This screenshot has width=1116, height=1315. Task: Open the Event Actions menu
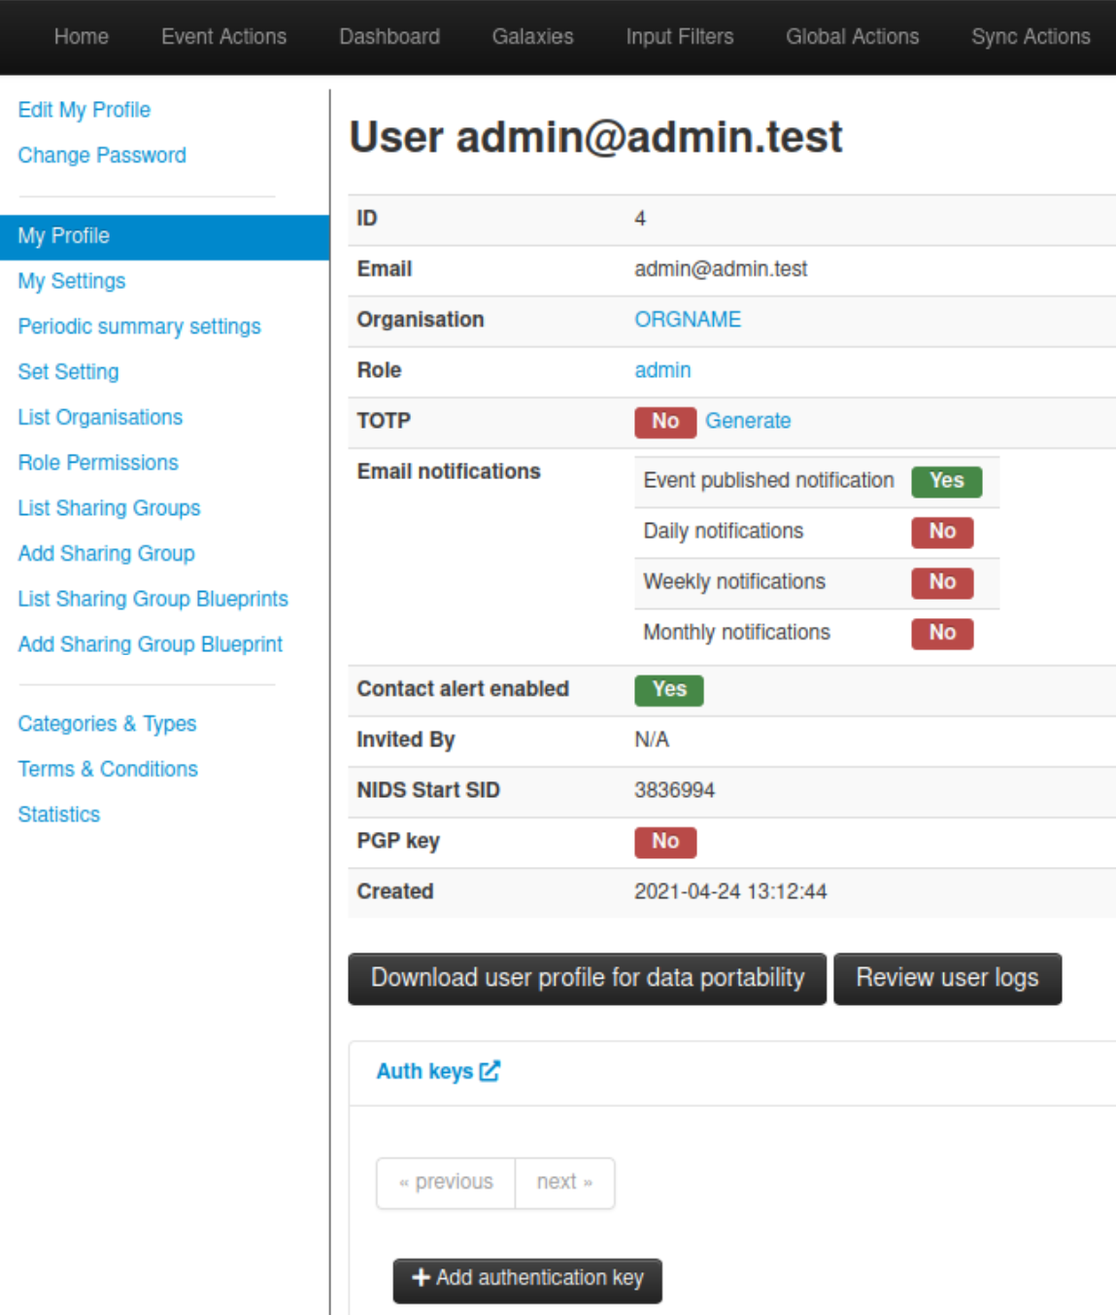(x=224, y=37)
